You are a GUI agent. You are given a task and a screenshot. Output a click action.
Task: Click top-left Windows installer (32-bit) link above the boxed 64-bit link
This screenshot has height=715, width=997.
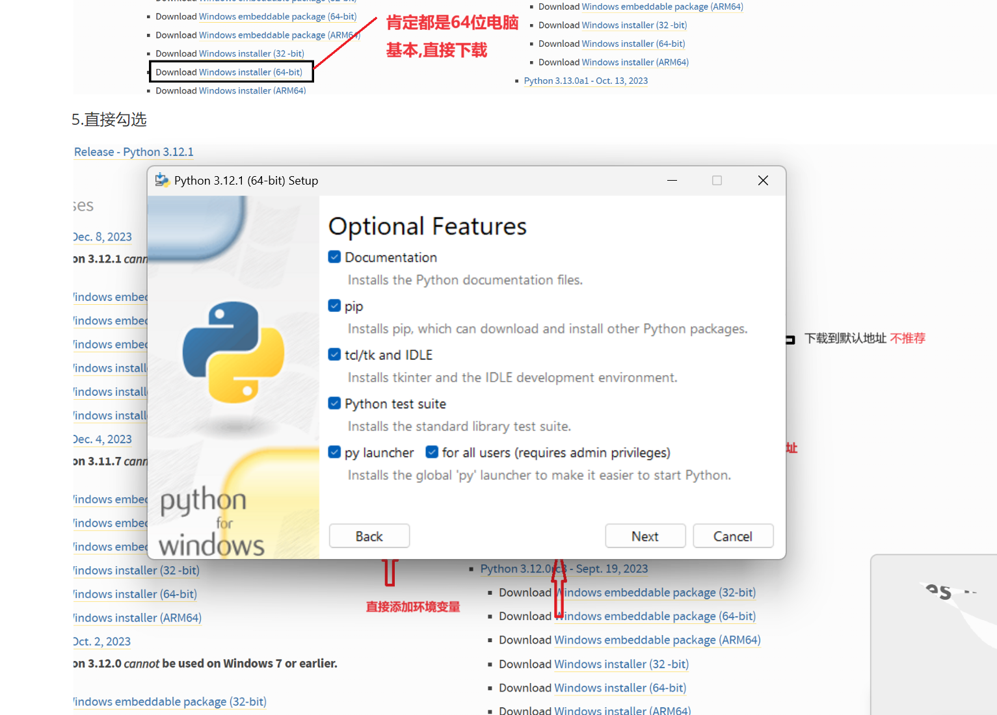(x=252, y=53)
